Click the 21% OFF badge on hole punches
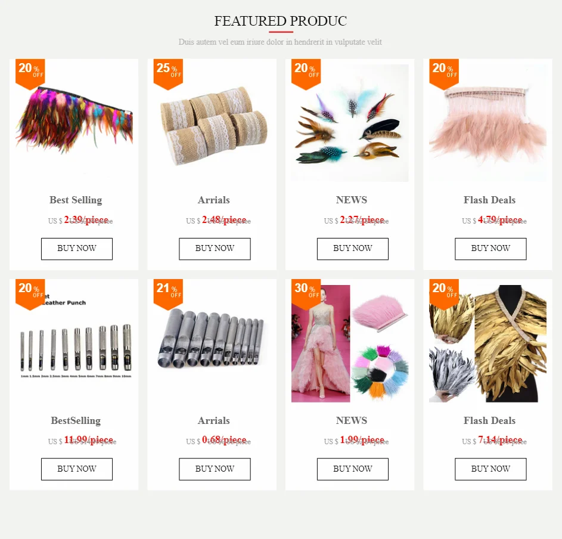 [168, 293]
